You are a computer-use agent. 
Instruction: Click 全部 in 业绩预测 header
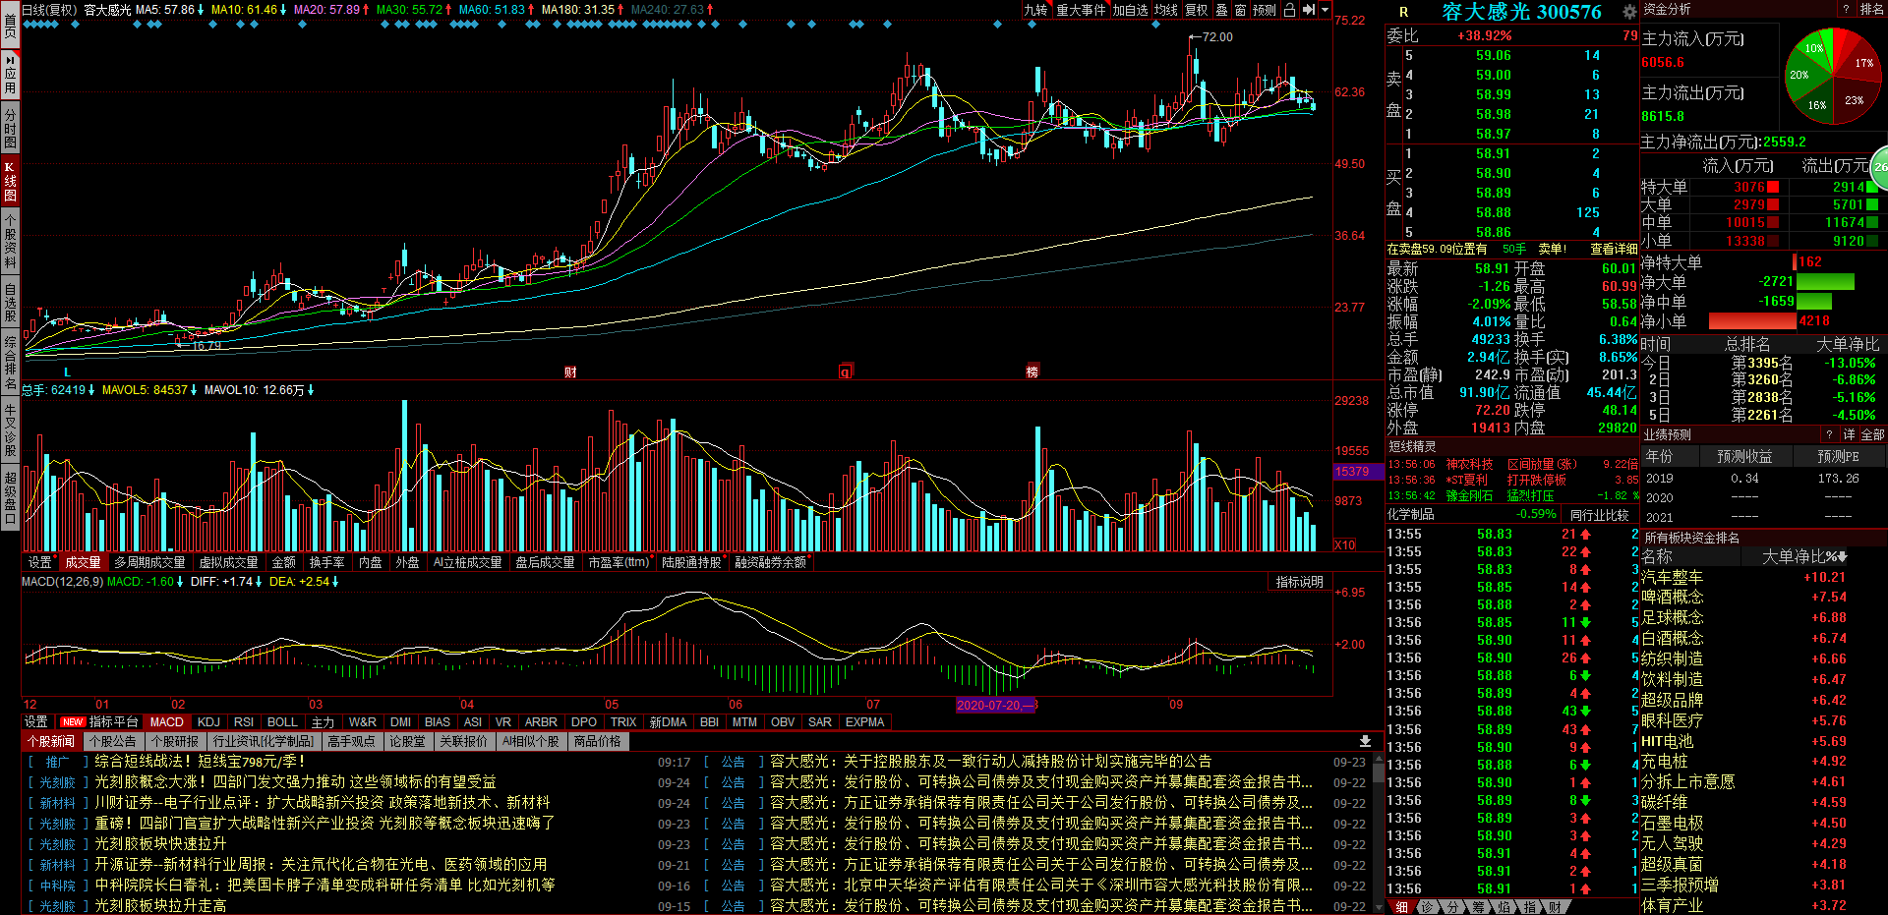click(x=1872, y=434)
